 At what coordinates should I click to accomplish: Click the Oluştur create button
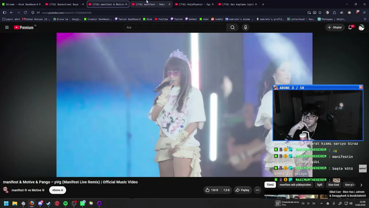pos(335,27)
